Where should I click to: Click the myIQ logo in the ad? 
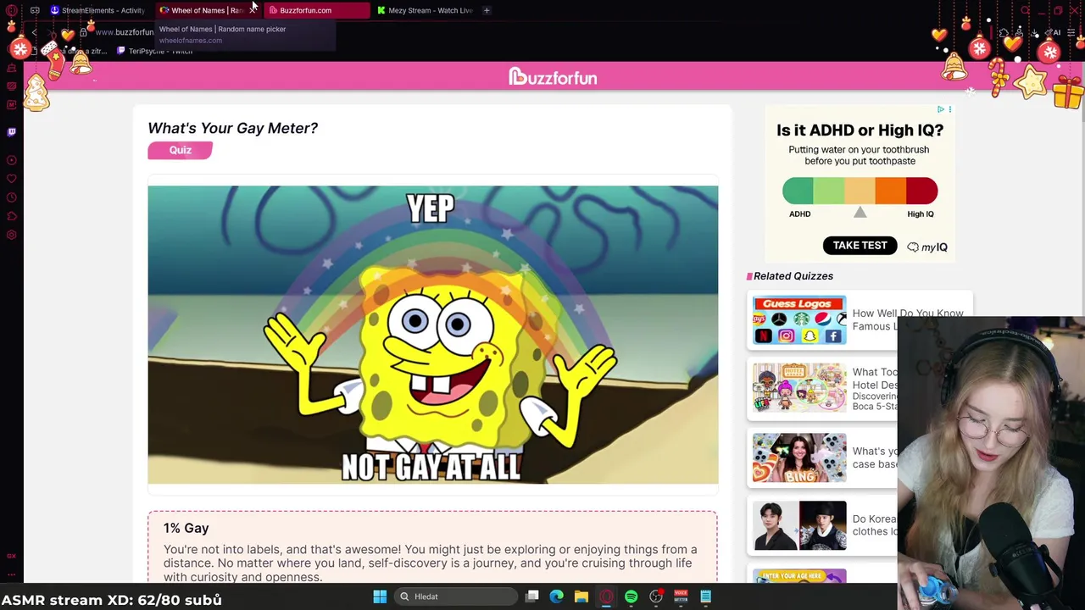[927, 247]
